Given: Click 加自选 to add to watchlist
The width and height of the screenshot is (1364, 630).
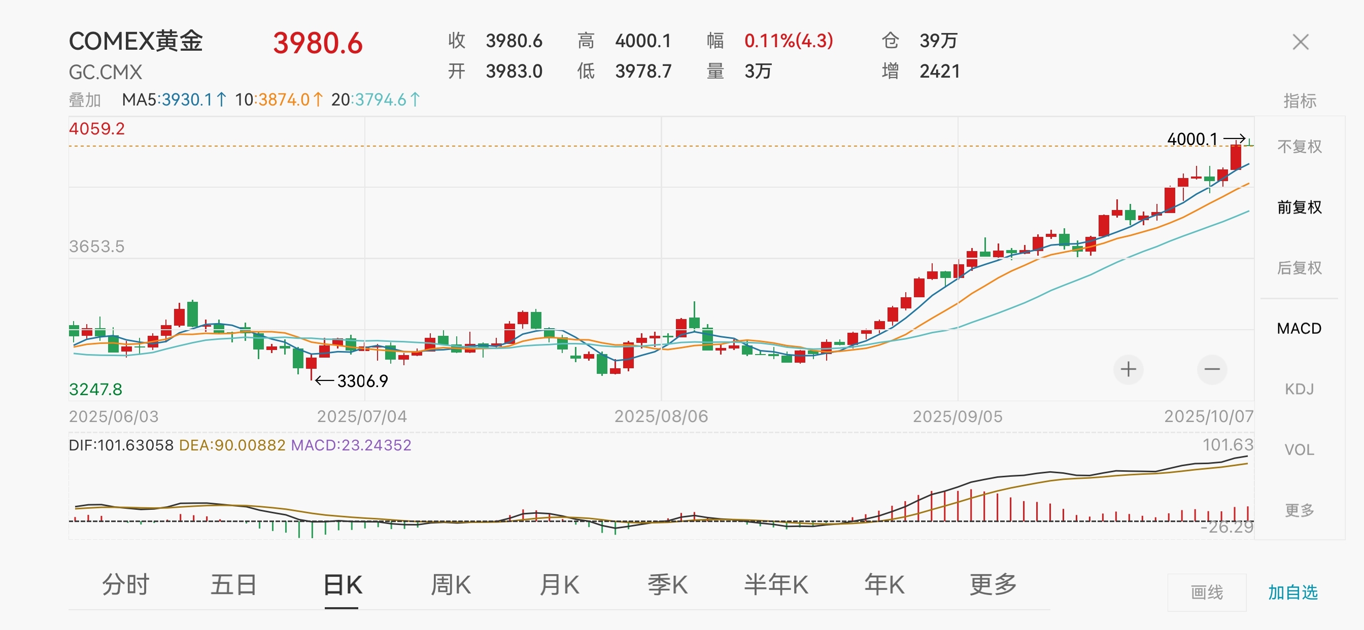Looking at the screenshot, I should tap(1292, 592).
